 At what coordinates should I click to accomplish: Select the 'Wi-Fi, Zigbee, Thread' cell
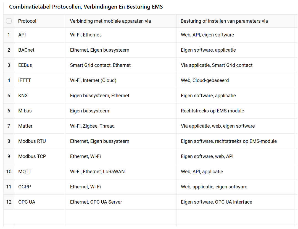pos(121,126)
